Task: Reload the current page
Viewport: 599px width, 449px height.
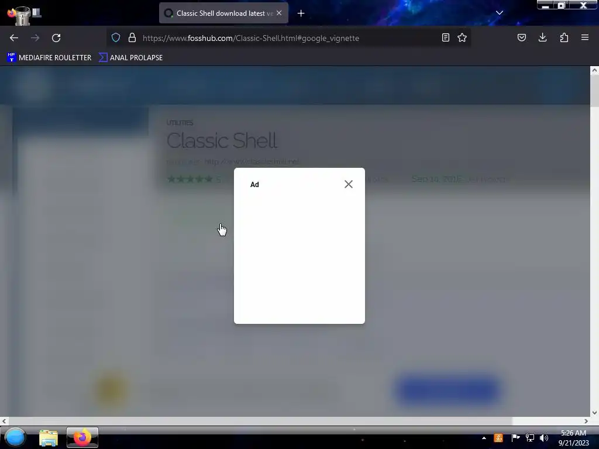Action: tap(56, 38)
